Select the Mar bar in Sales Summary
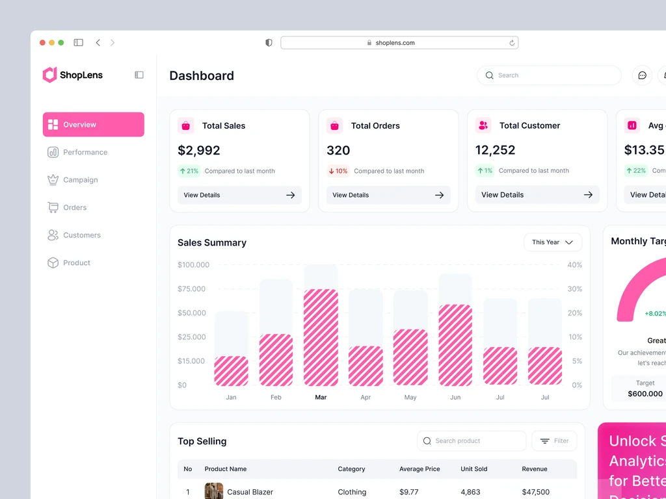The height and width of the screenshot is (499, 666). [321, 326]
